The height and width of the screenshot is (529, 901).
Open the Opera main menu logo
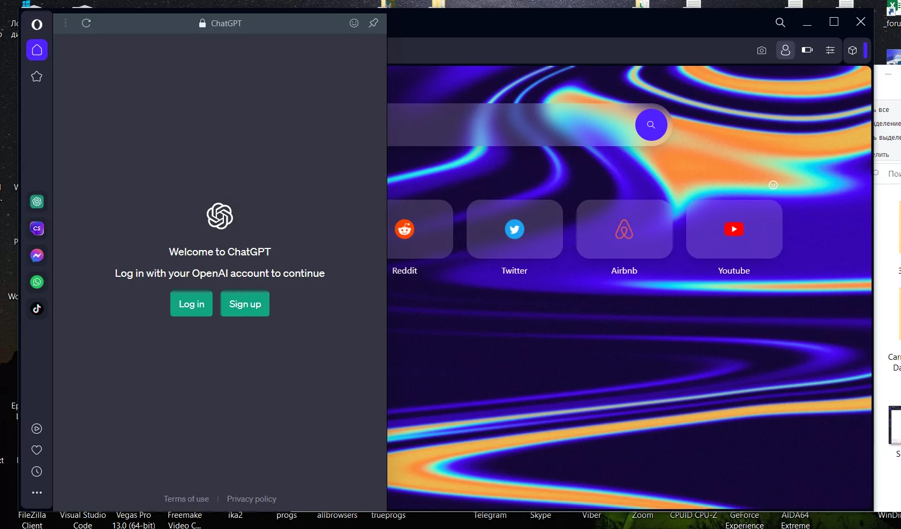click(x=36, y=24)
